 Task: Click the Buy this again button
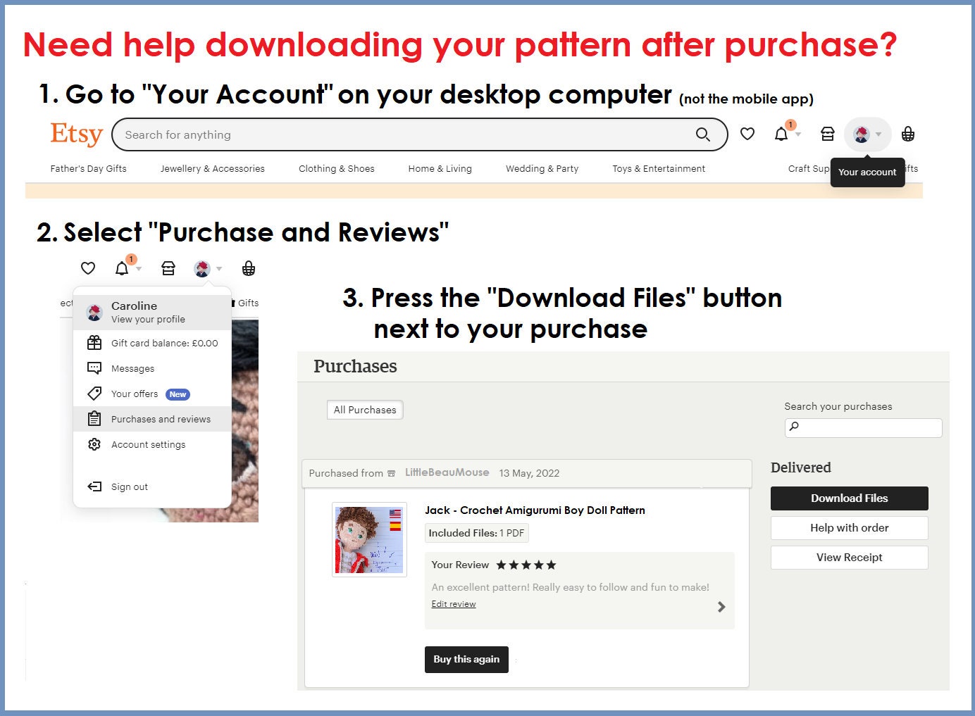coord(466,660)
